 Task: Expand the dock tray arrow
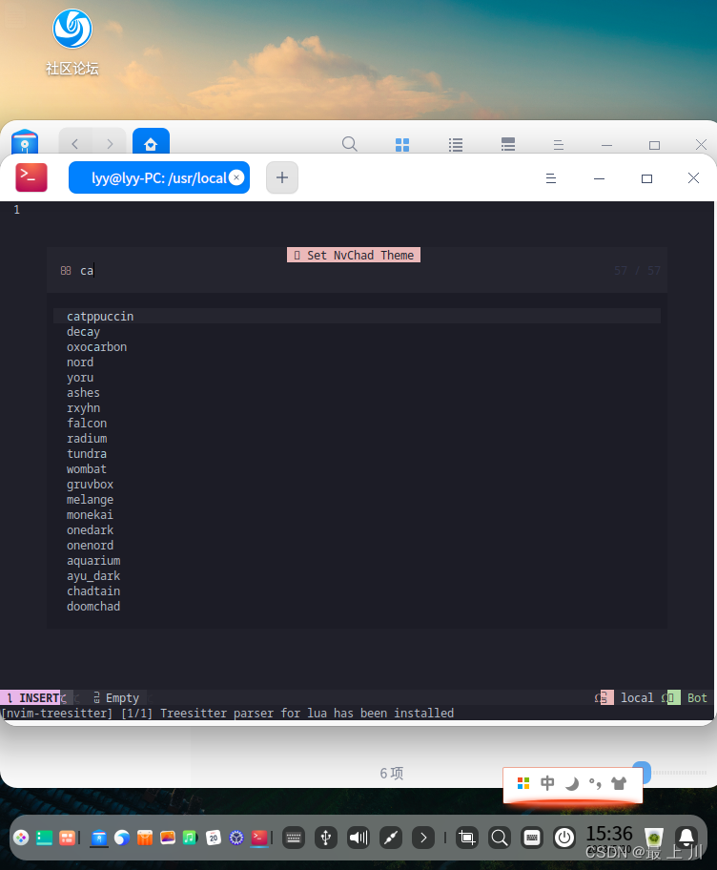(422, 838)
